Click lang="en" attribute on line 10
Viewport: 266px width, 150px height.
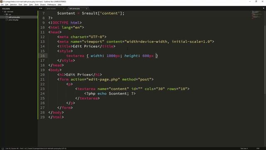point(72,27)
